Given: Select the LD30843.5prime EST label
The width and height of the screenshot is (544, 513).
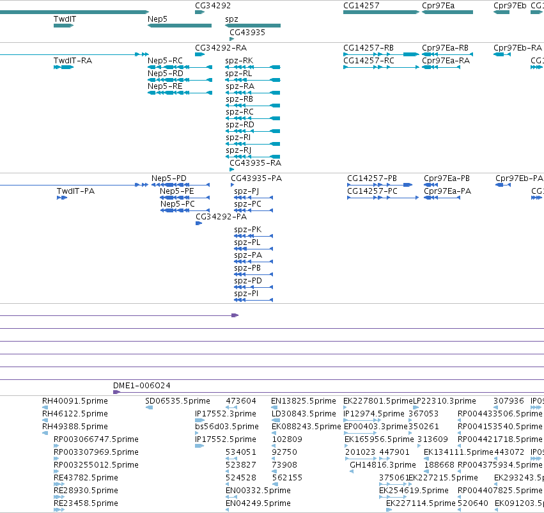Looking at the screenshot, I should [x=304, y=414].
